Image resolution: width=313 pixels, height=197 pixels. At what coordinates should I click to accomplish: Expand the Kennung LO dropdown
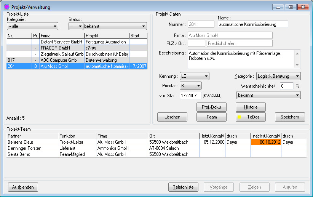195,76
